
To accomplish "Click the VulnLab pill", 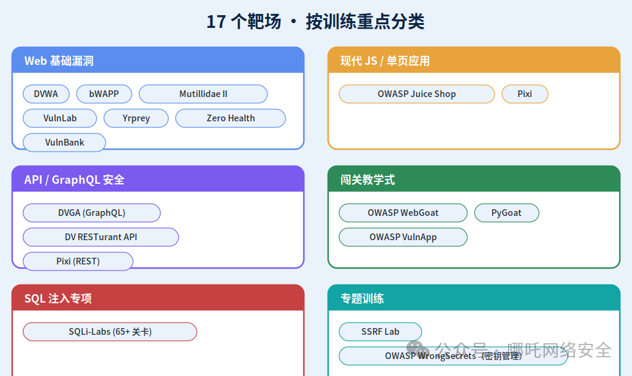I will tap(60, 118).
